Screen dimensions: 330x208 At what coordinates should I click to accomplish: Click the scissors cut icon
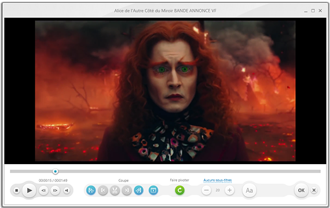tap(115, 190)
